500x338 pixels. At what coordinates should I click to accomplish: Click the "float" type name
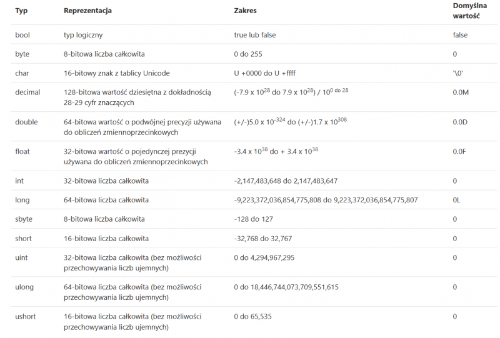pos(22,151)
